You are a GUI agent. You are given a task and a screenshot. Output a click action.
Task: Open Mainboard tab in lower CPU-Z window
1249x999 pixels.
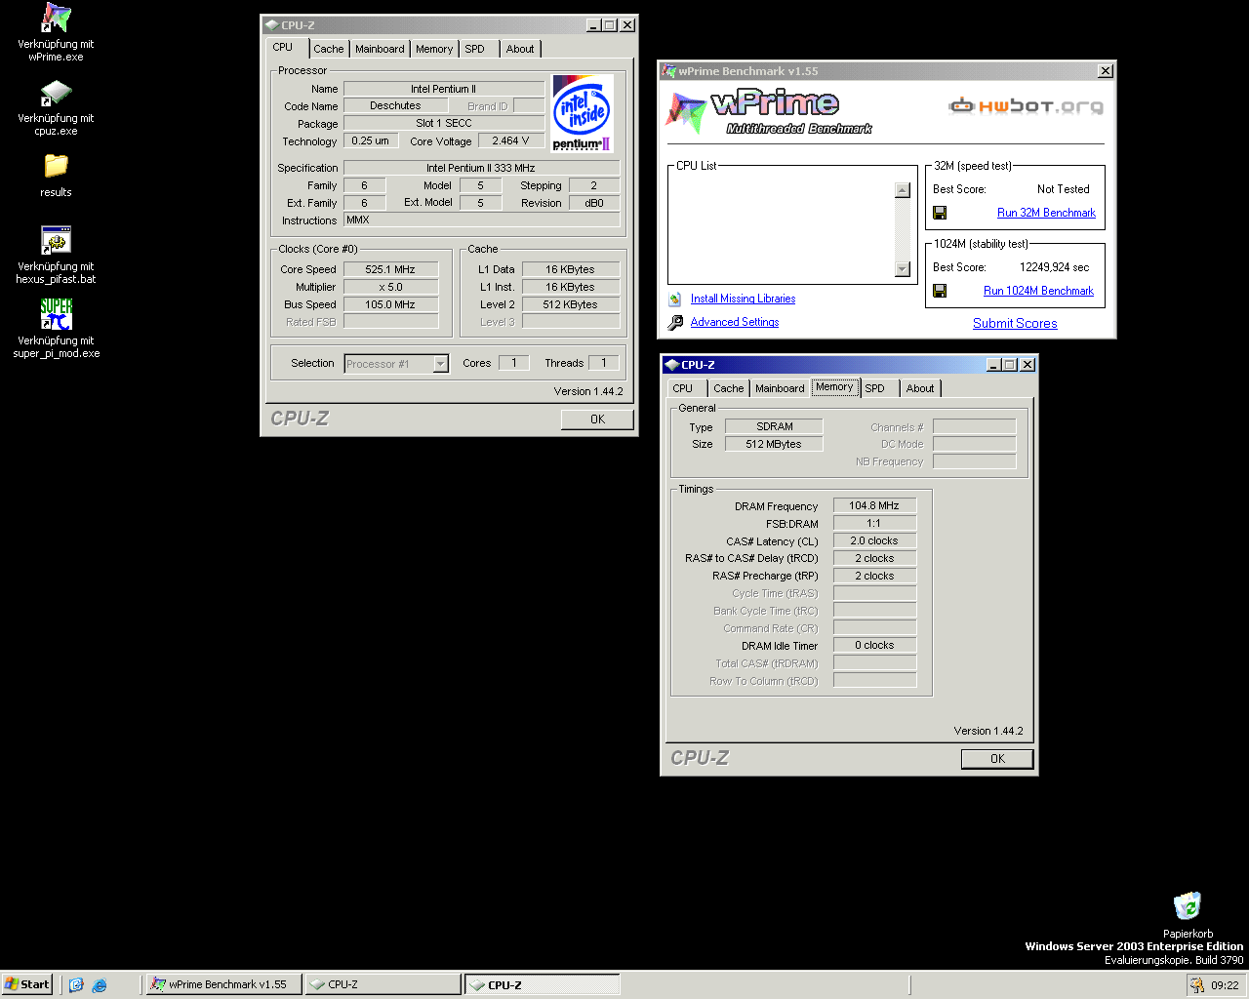(780, 388)
